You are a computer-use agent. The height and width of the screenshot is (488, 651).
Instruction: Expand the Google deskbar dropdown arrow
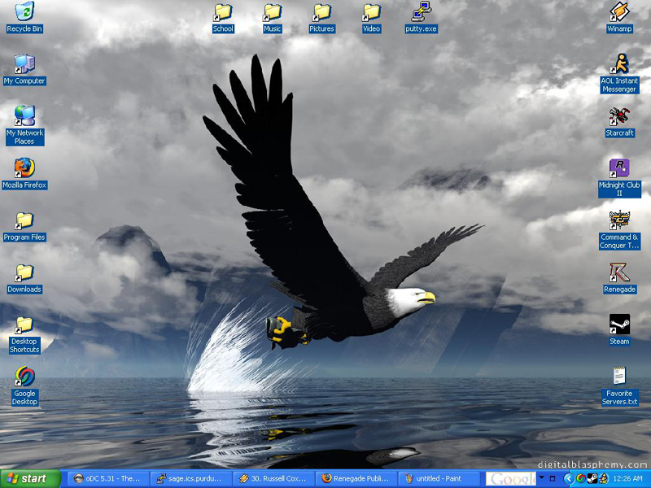(541, 478)
